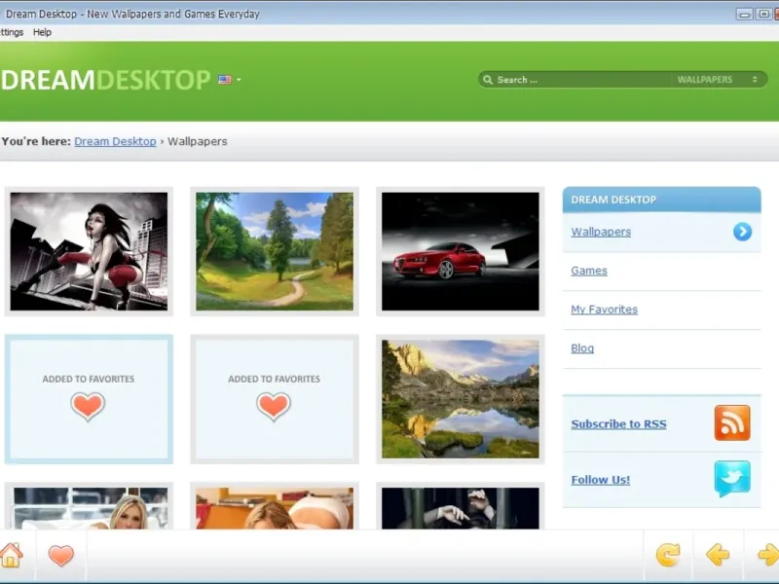Click the magnifier icon in search bar

(x=488, y=80)
